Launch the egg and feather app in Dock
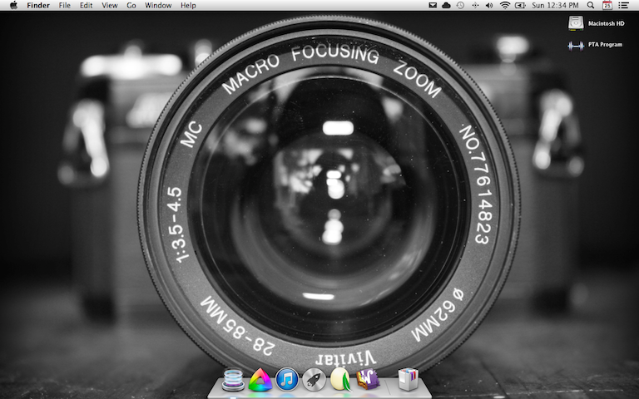639x399 pixels. (x=340, y=379)
